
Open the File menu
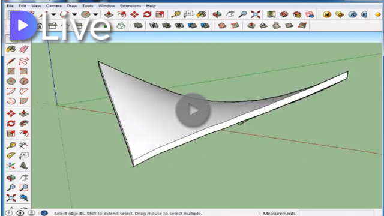coord(10,6)
